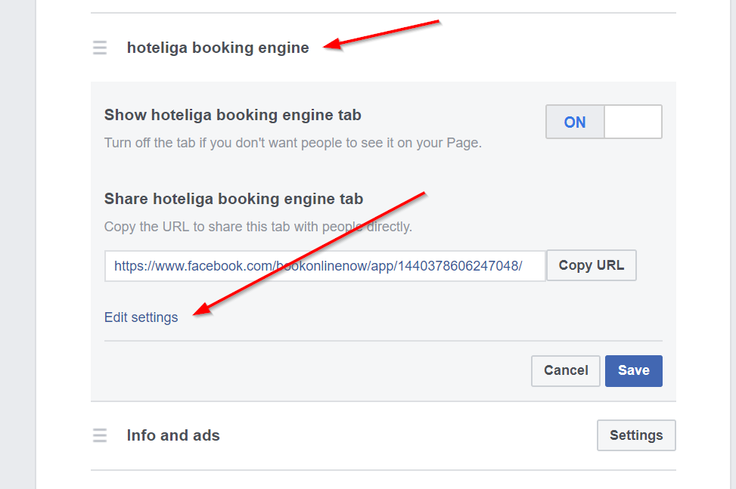Screen dimensions: 736x489
Task: Click the reorder handle next to Info and ads
Action: pos(100,435)
